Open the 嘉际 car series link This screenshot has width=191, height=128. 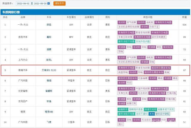pos(49,37)
